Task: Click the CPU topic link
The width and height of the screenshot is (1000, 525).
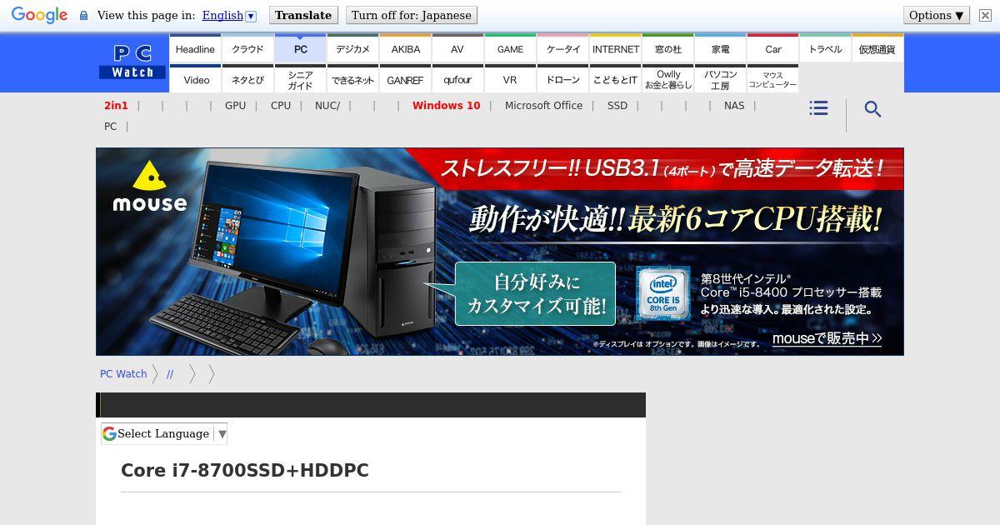Action: (x=281, y=106)
